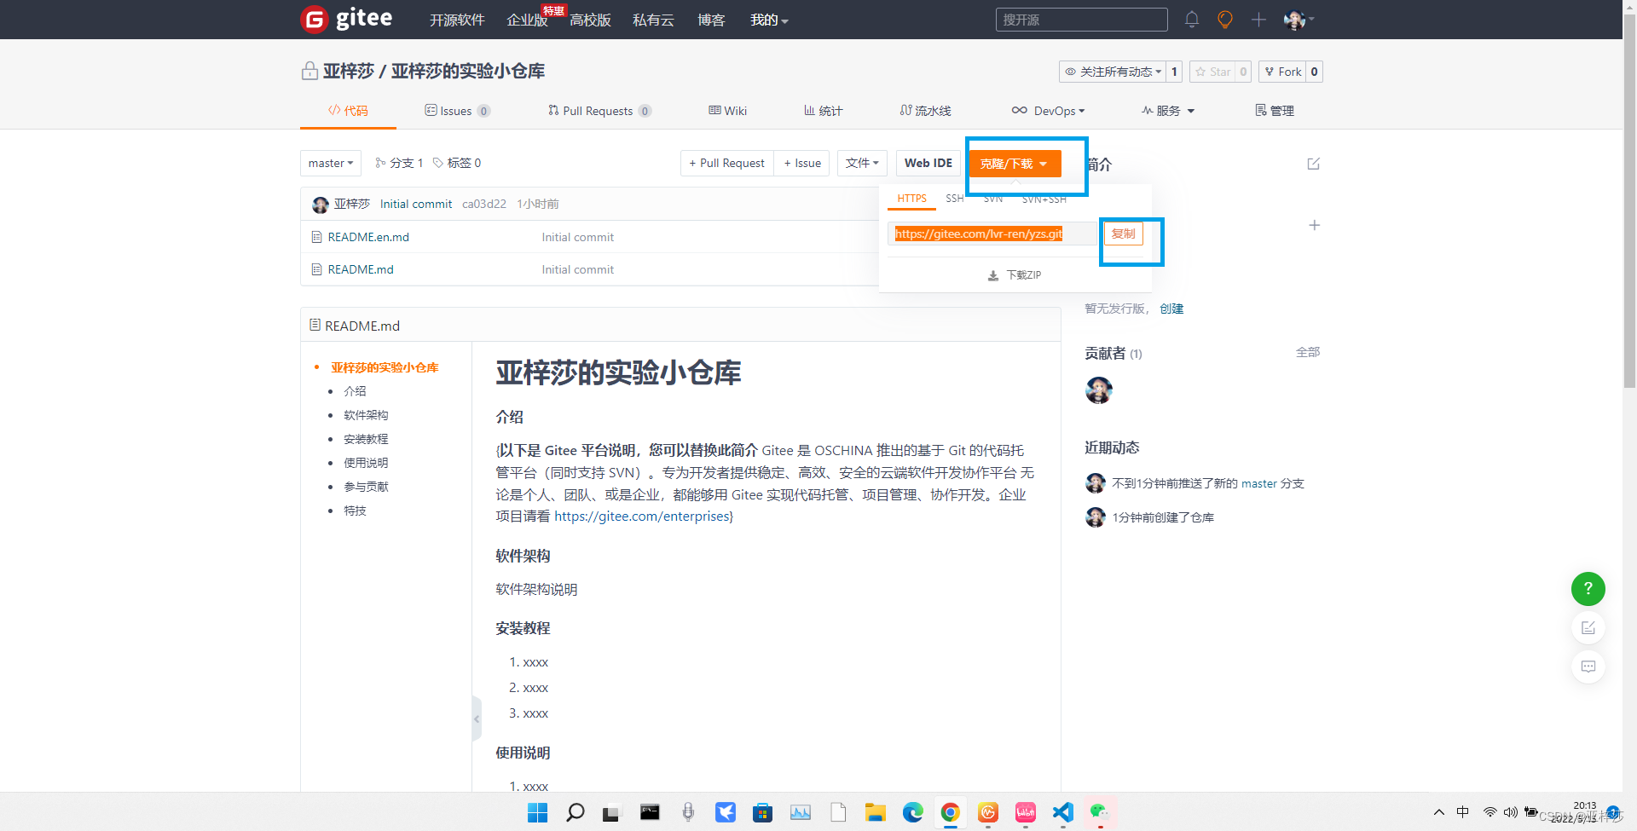Click the search box 搜开源
This screenshot has height=831, width=1637.
1081,20
